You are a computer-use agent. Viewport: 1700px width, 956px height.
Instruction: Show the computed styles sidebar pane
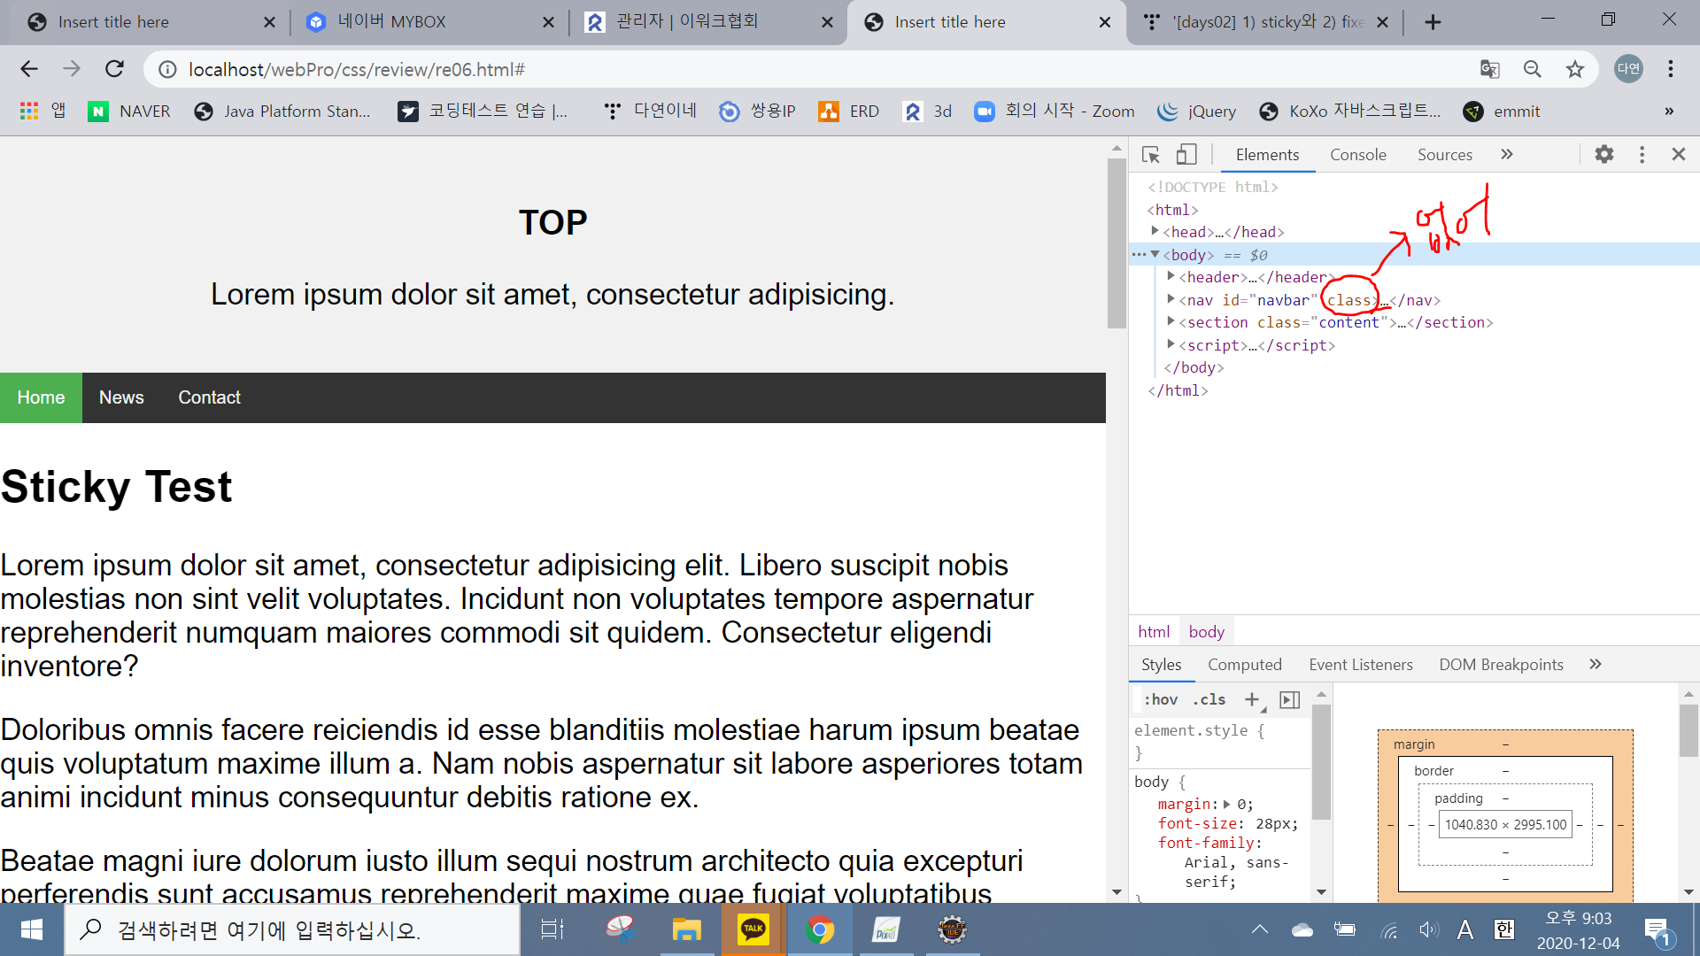[1290, 700]
